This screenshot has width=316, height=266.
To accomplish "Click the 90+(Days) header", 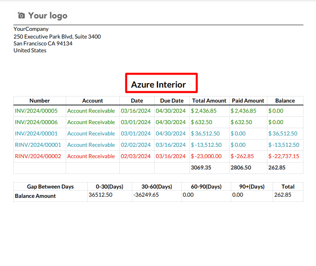I will (252, 187).
